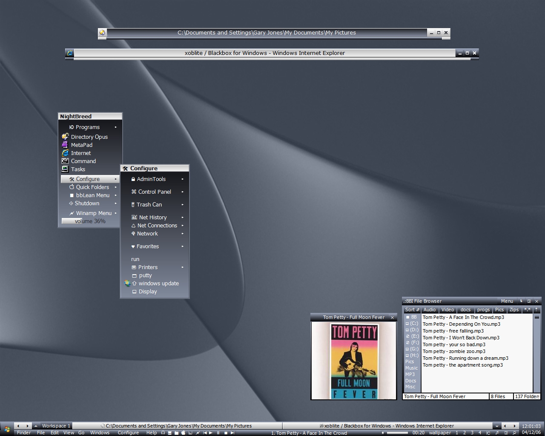The image size is (545, 436).
Task: Select 'Tom petty - free falling.mp3'
Action: point(453,331)
